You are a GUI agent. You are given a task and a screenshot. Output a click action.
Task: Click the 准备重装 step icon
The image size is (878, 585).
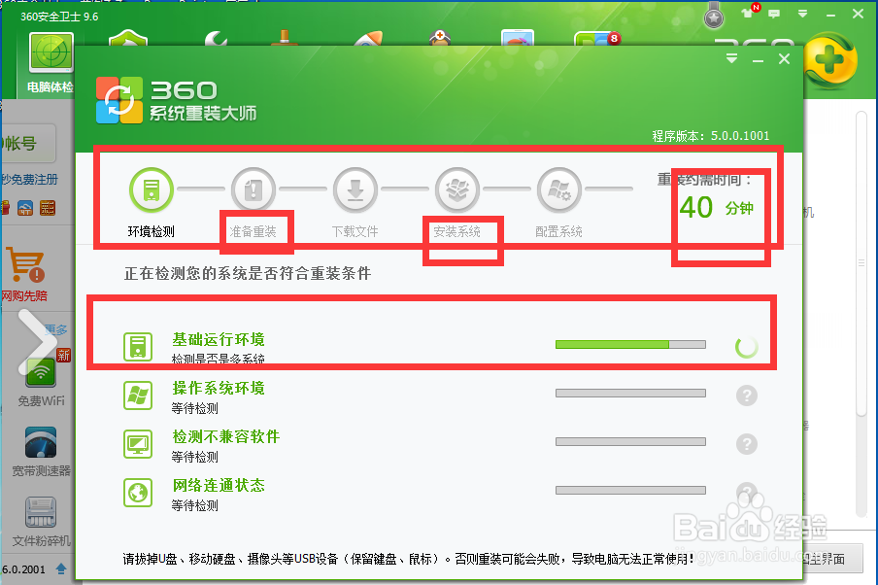253,189
